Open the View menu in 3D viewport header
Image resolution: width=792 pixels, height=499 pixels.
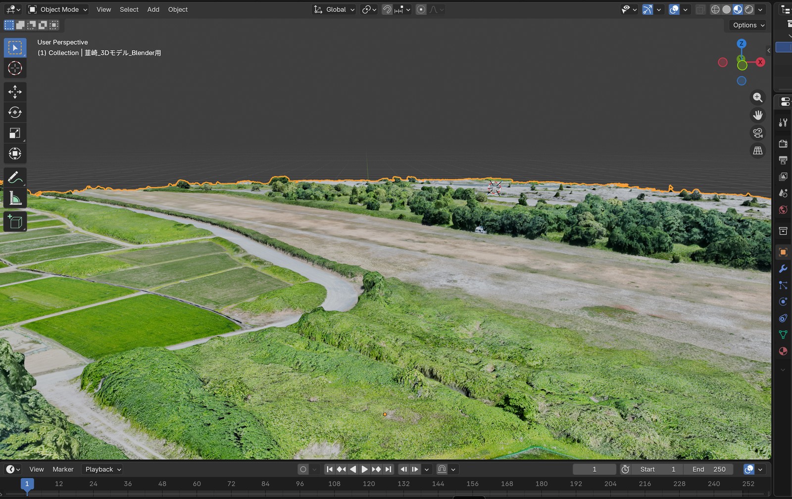103,9
